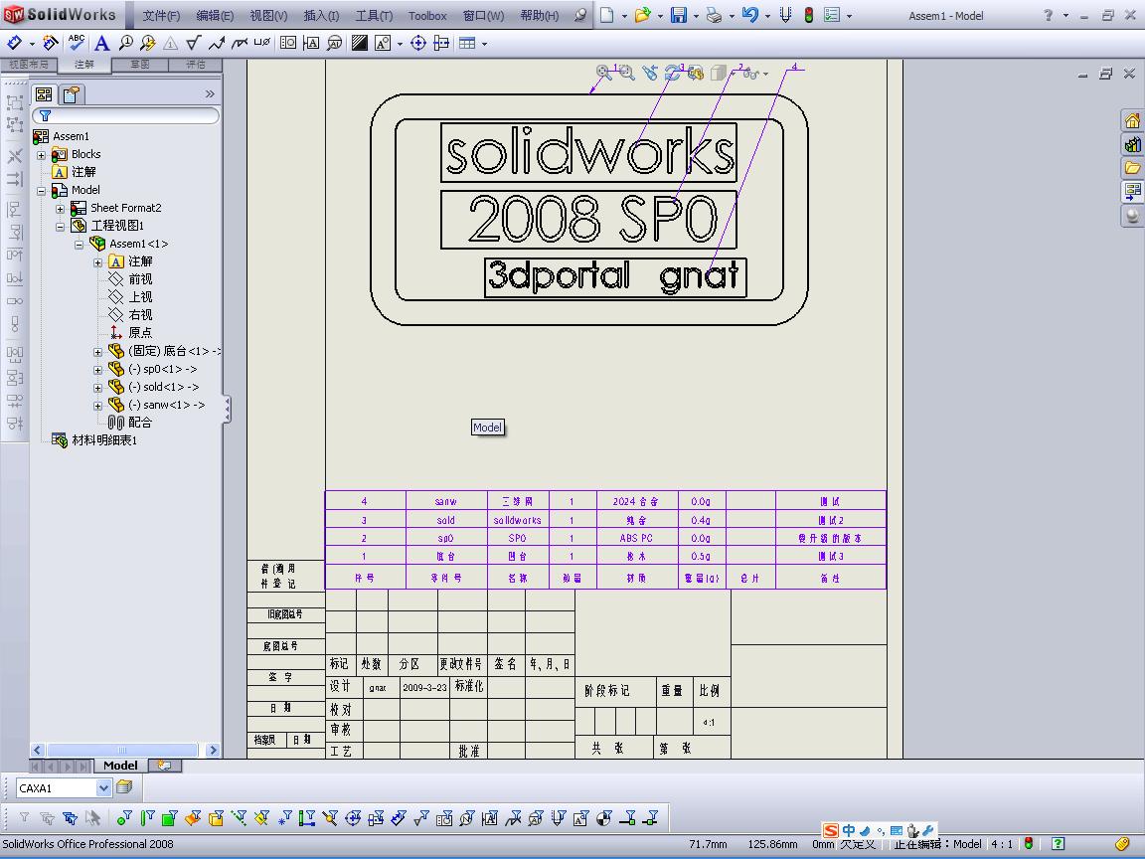Viewport: 1145px width, 859px height.
Task: Collapse the 工程视图1 node
Action: pos(61,227)
